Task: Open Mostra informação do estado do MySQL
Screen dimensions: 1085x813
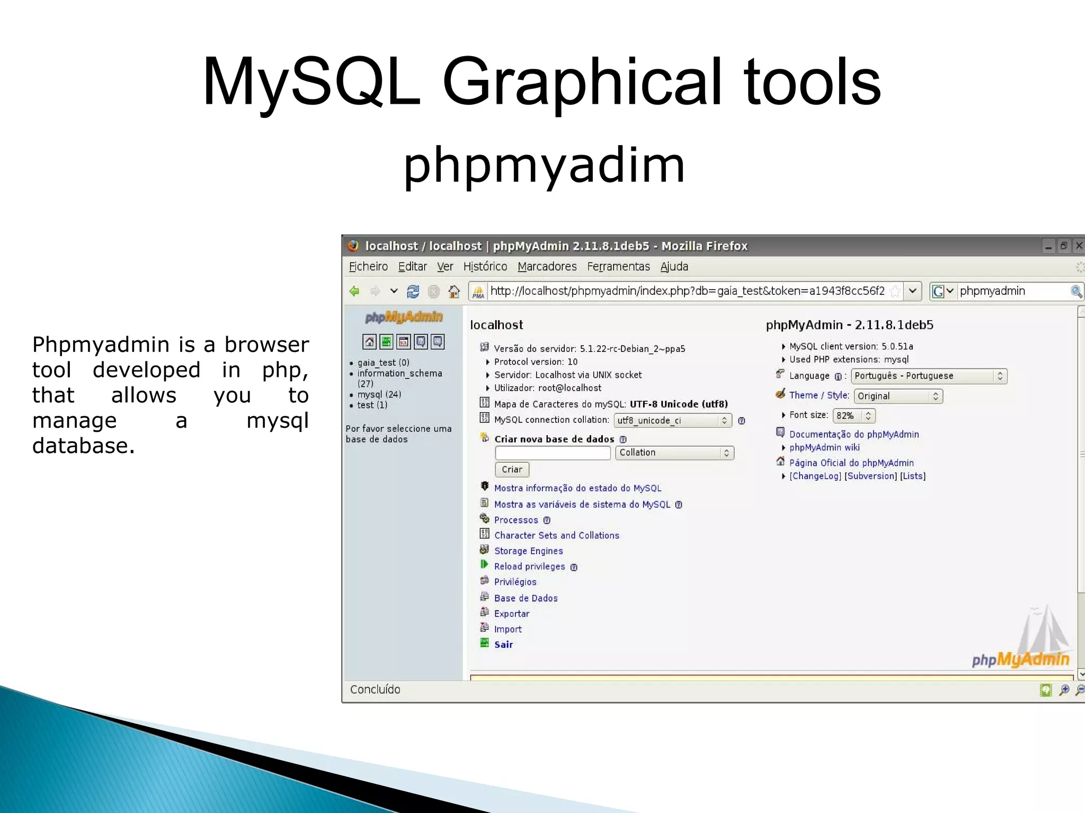Action: (577, 488)
